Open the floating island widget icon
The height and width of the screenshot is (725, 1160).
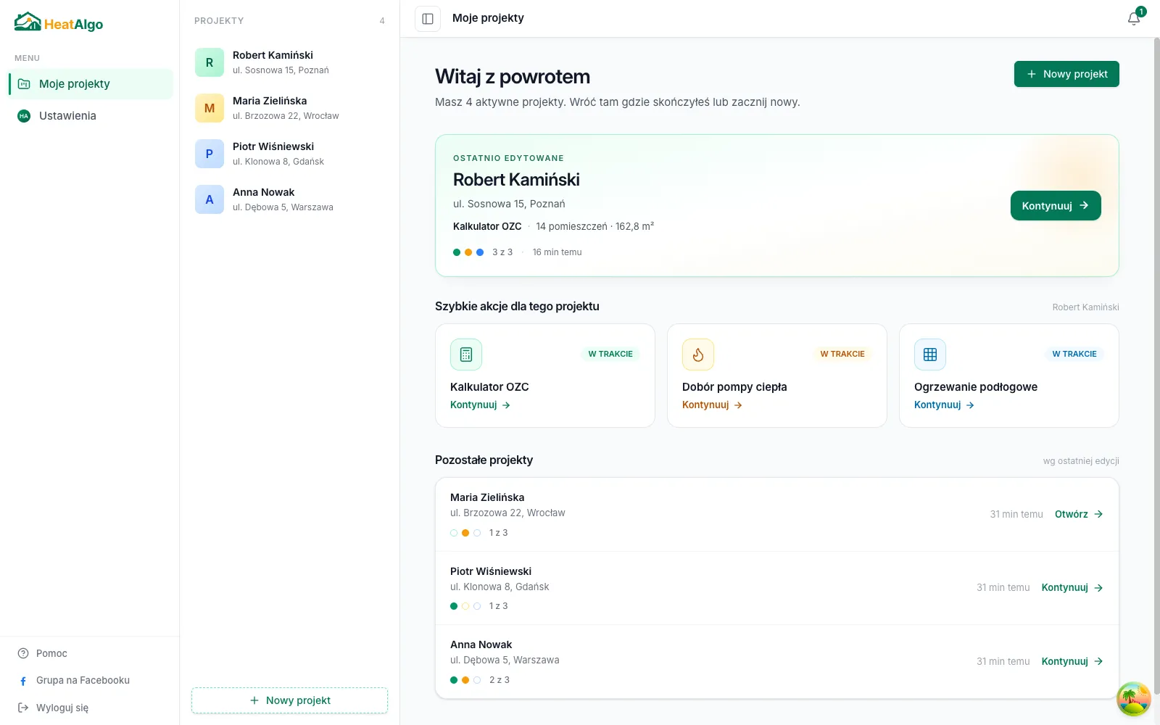coord(1134,699)
